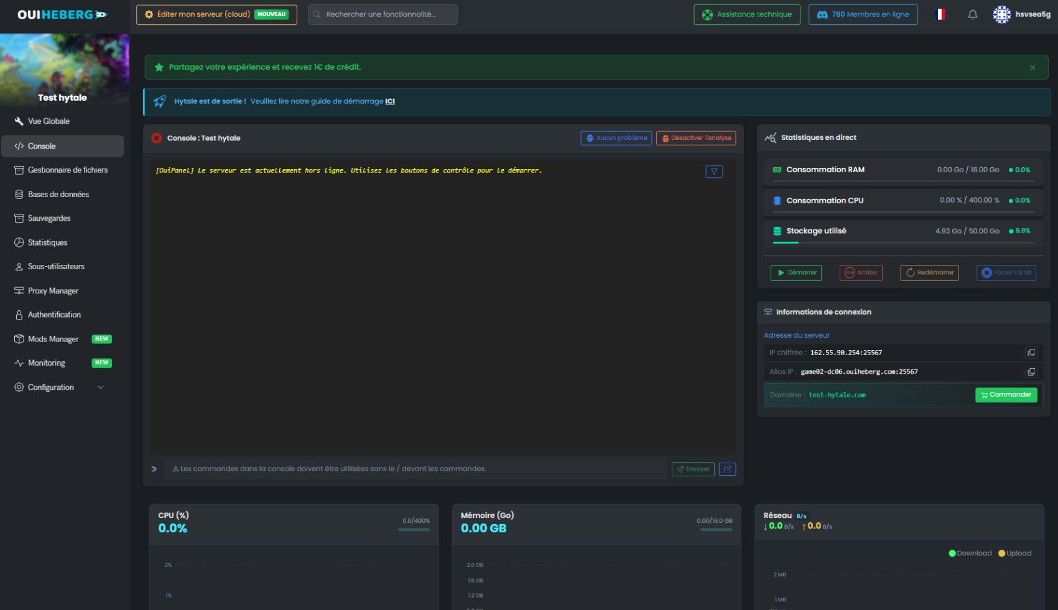Focus the Rechercher une fonctionnalité search field

pos(383,14)
